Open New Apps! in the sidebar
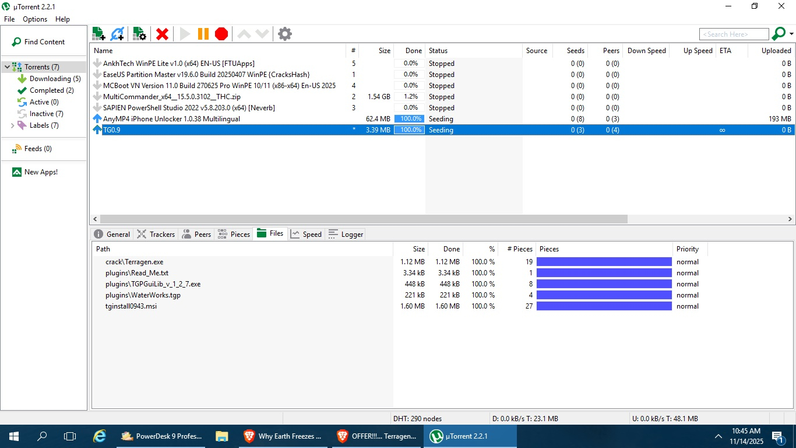 click(x=41, y=172)
